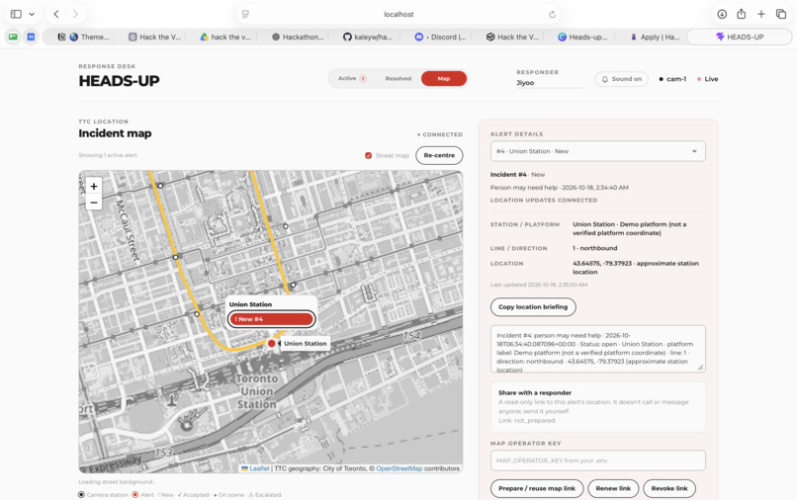Click the localhost address bar
The width and height of the screenshot is (797, 500).
(398, 14)
